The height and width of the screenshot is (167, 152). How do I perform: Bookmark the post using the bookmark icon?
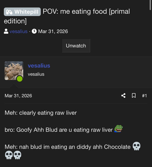134,96
